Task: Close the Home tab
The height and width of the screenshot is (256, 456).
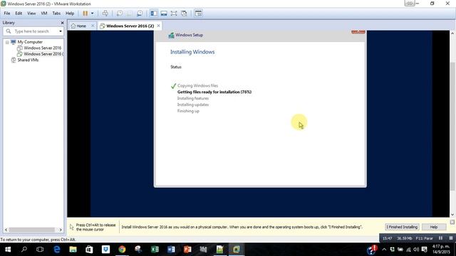Action: tap(93, 26)
